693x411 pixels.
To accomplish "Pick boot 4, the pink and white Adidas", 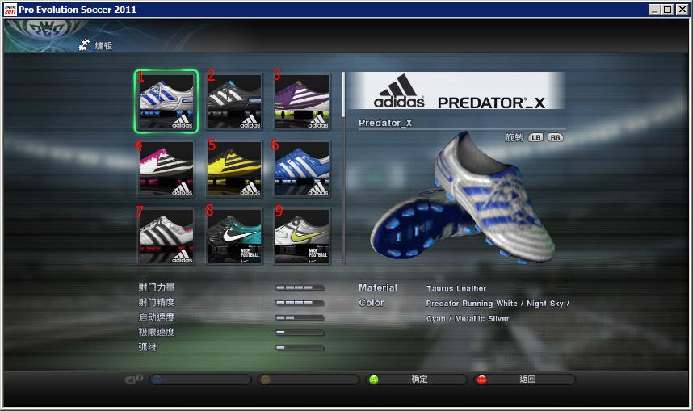I will 166,169.
